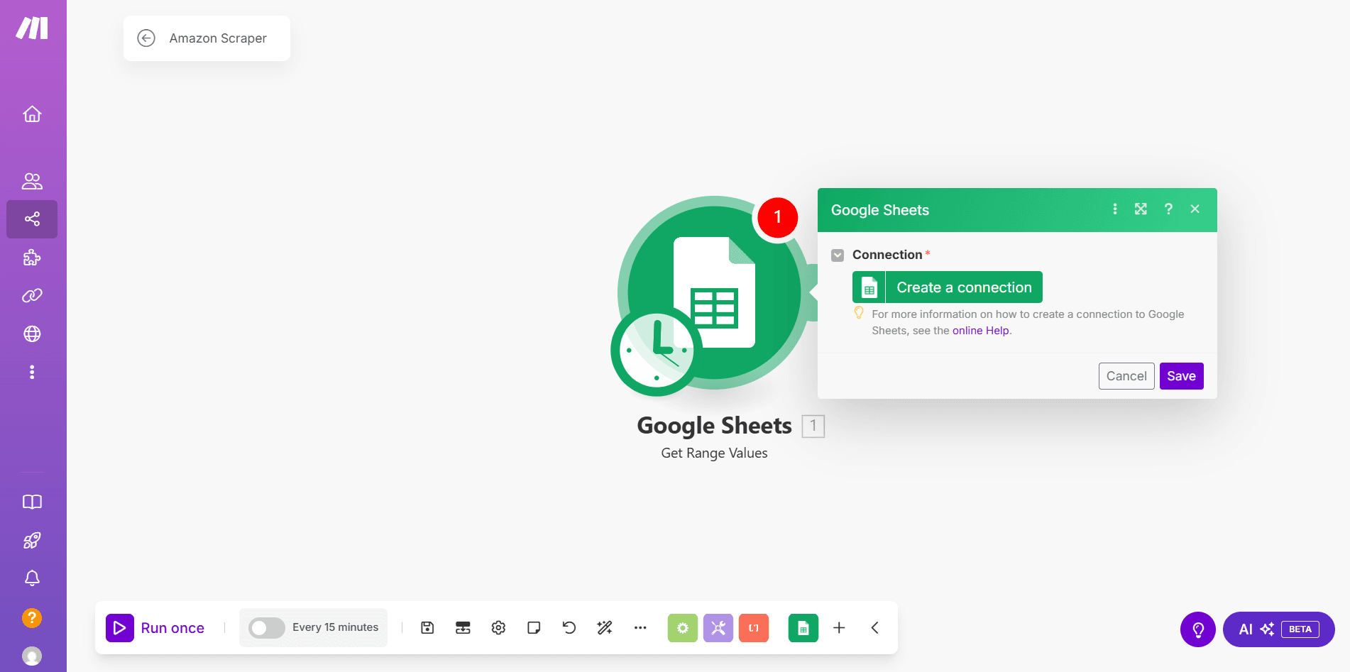
Task: Click module error badge number 1
Action: pos(778,217)
